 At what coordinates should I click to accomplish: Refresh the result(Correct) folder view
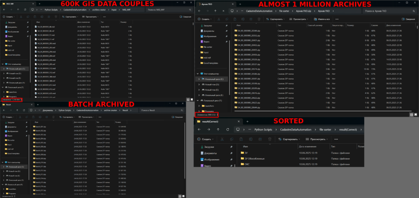(228, 129)
